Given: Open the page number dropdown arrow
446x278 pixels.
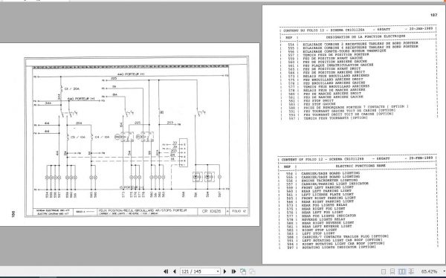Looking at the screenshot, I should click(x=218, y=271).
